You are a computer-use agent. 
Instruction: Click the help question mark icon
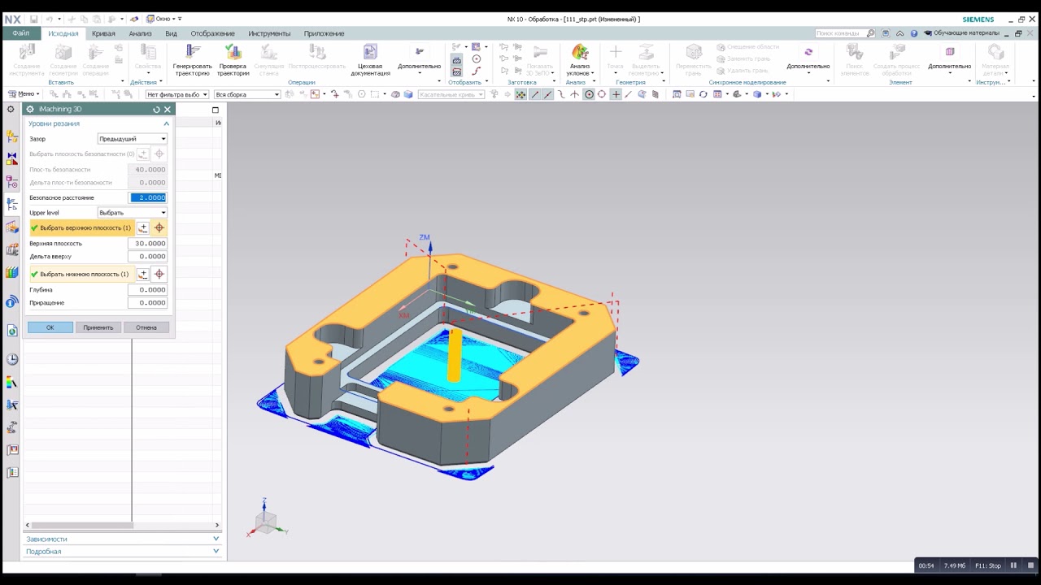coord(914,33)
